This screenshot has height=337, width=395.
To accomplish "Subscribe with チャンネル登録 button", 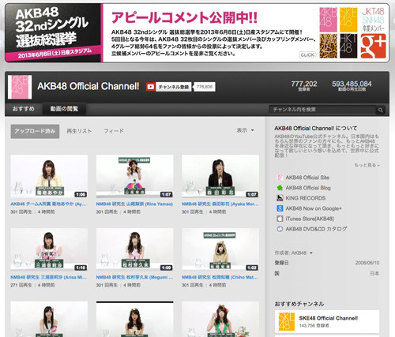I will pyautogui.click(x=173, y=87).
